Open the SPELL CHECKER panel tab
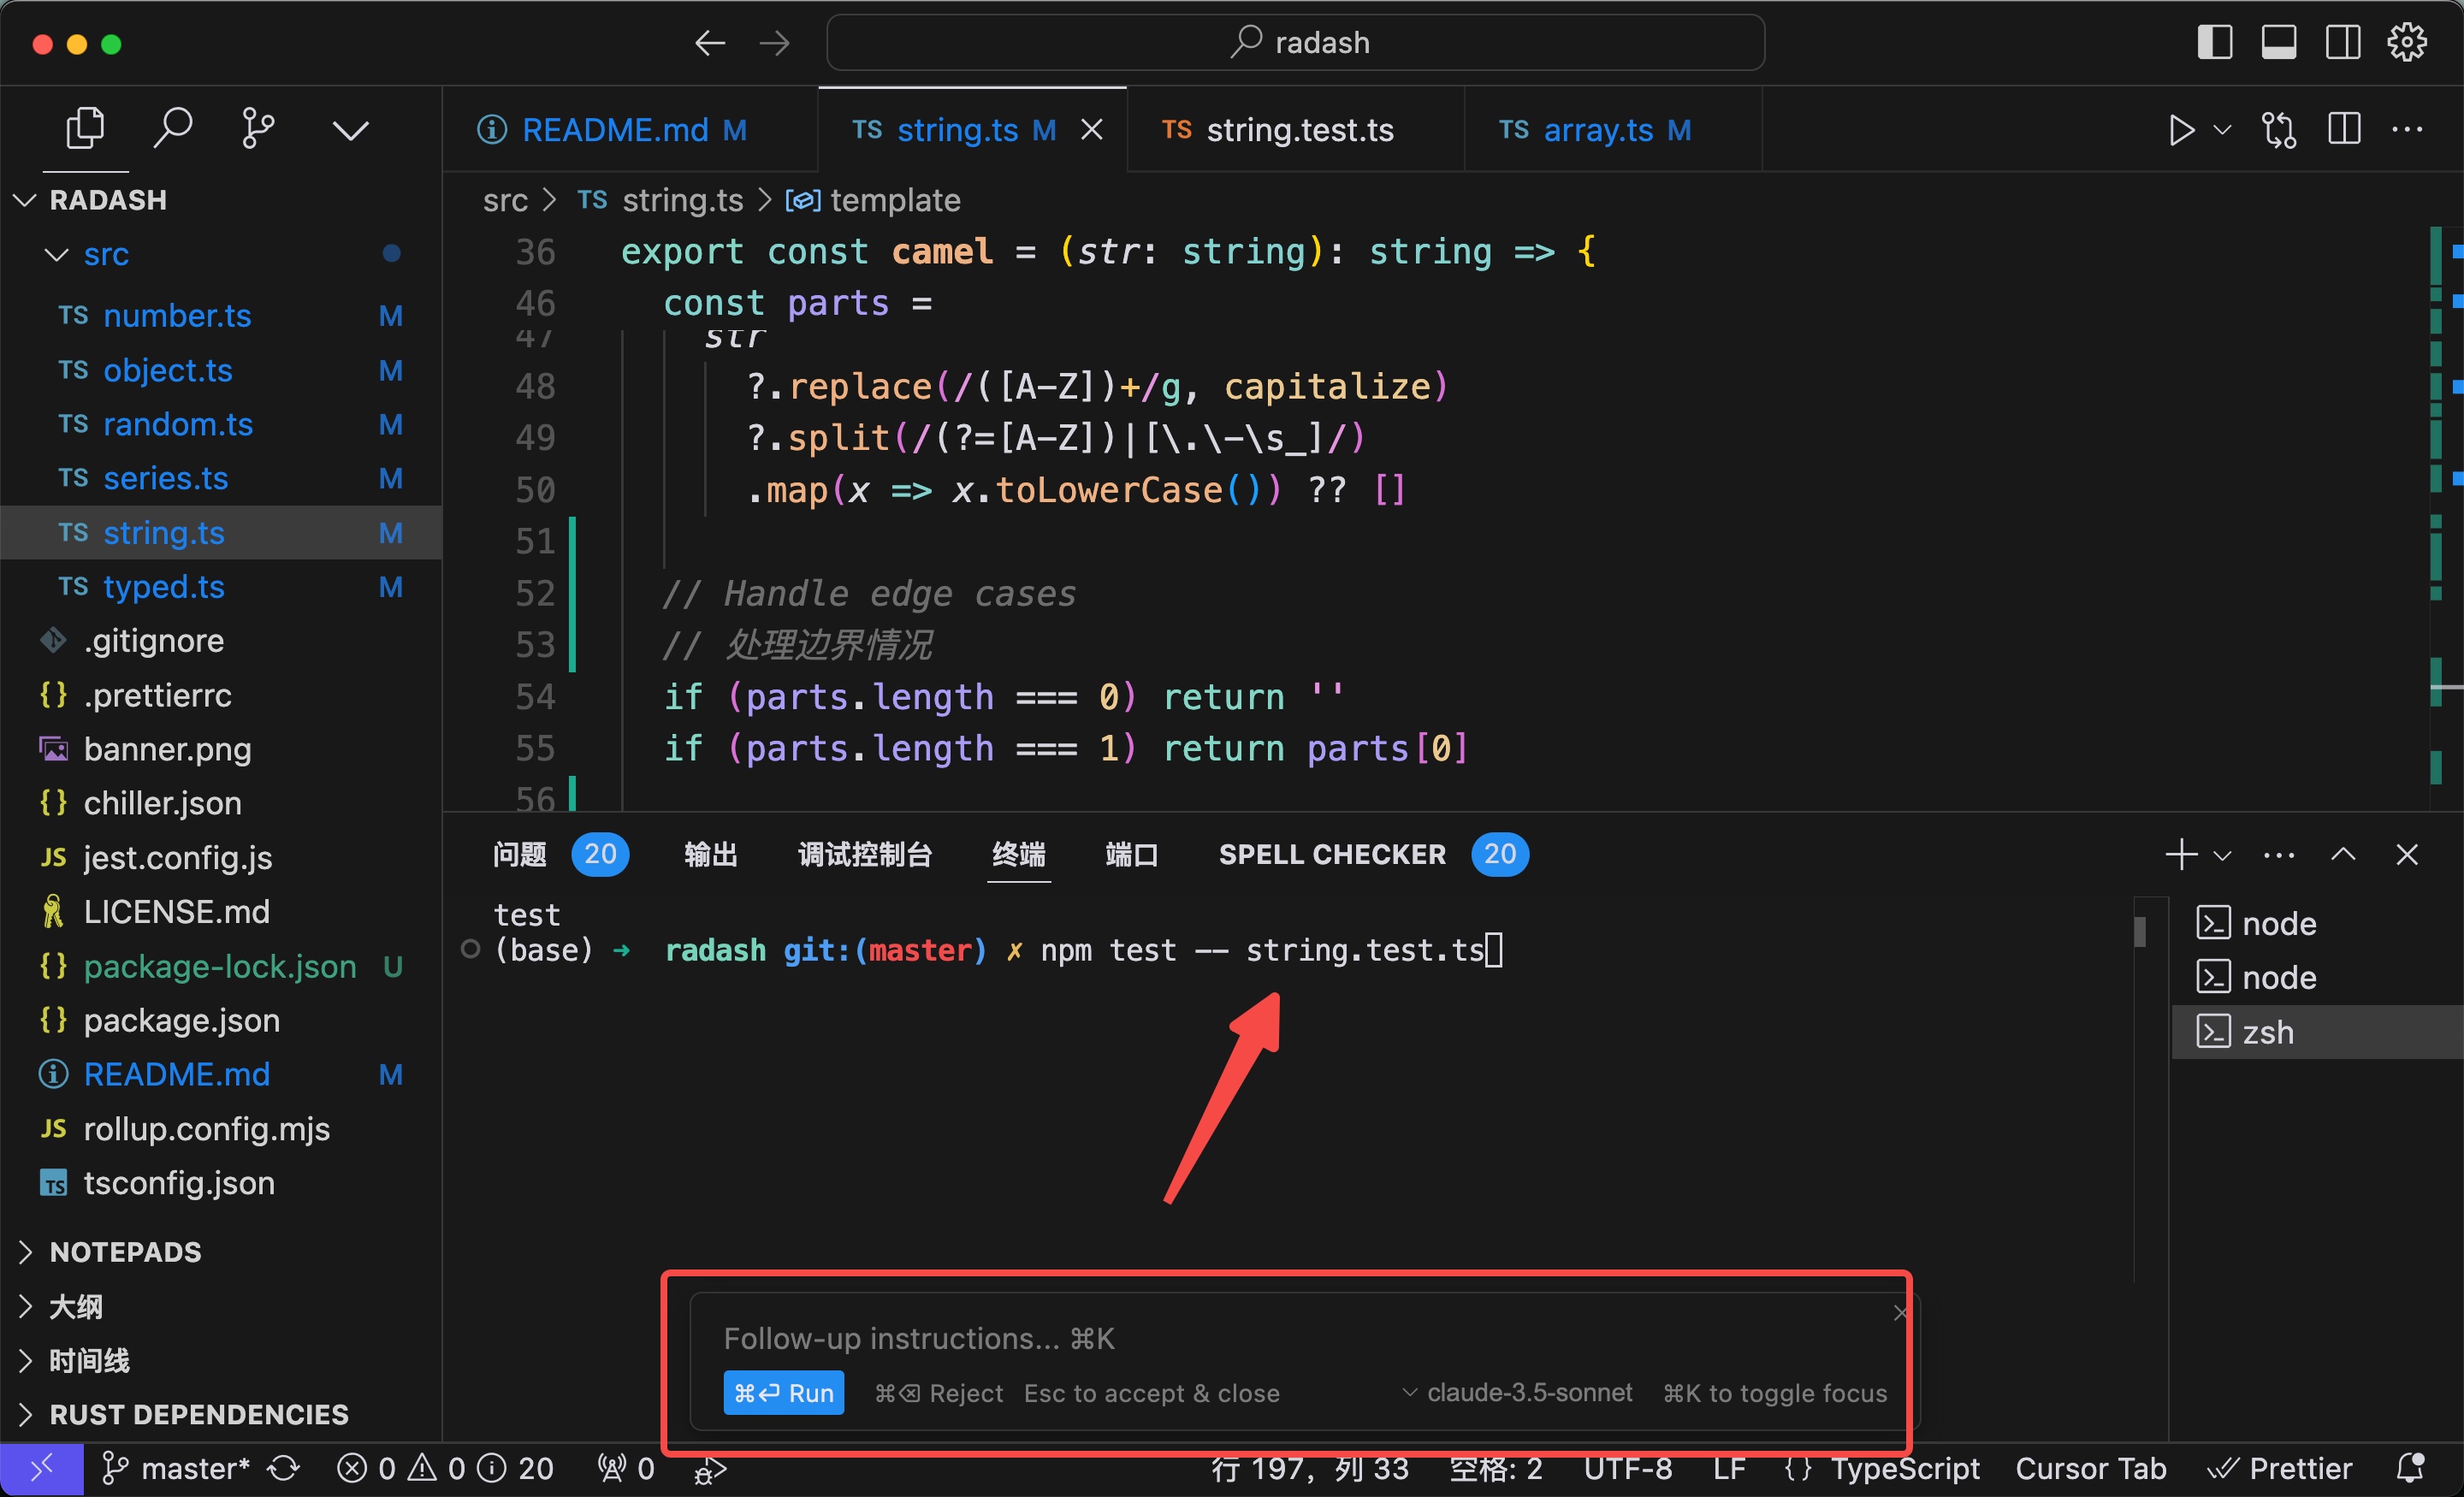The height and width of the screenshot is (1497, 2464). 1331,854
